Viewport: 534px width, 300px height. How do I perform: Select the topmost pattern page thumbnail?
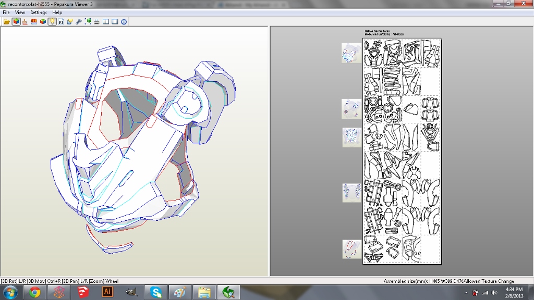[351, 53]
